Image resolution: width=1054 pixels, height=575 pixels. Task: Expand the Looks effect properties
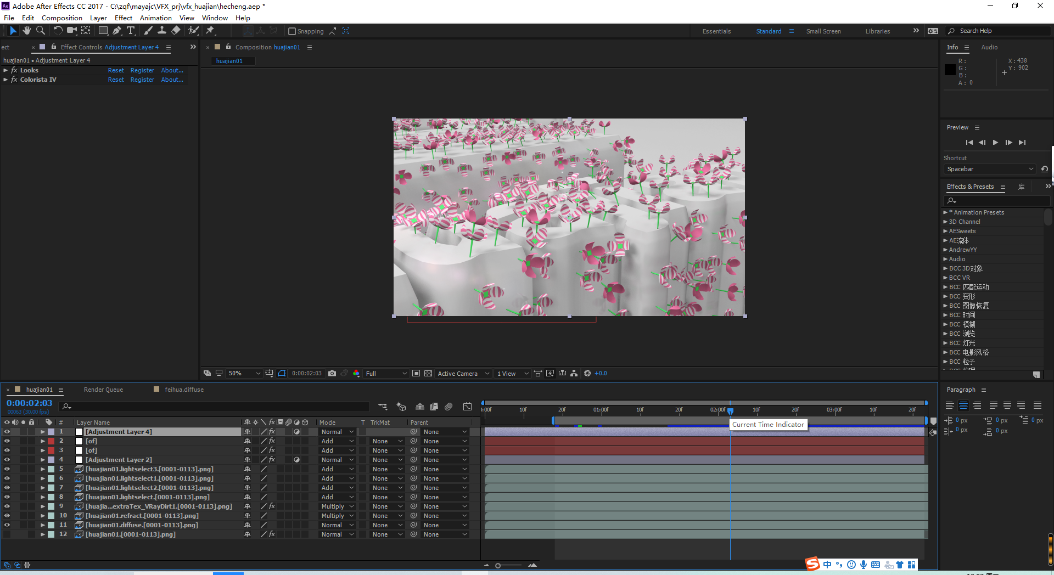tap(5, 70)
